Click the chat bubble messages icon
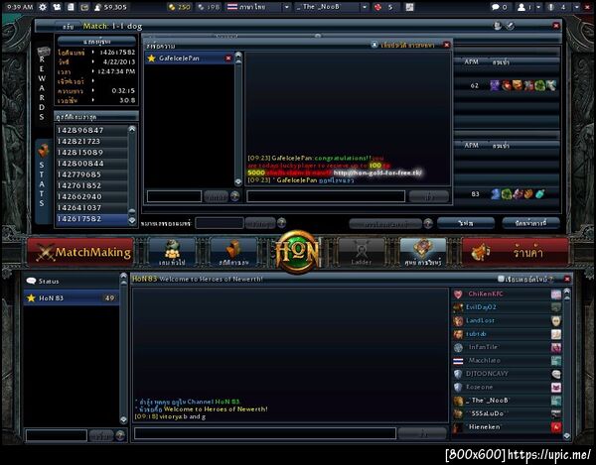Image resolution: width=596 pixels, height=465 pixels. [496, 7]
